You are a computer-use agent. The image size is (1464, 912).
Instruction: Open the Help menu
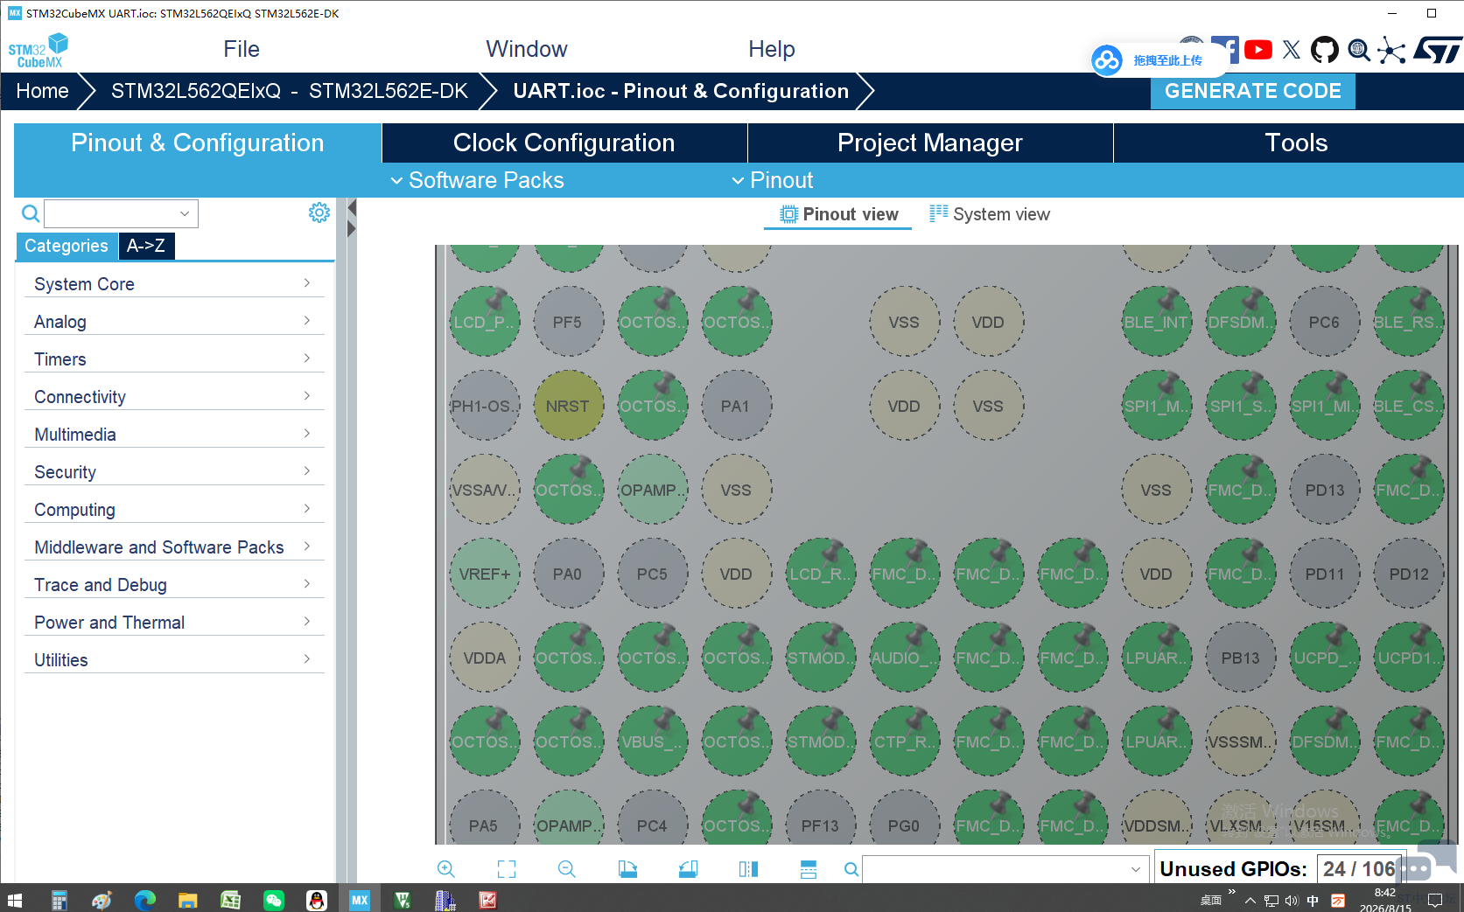[772, 49]
